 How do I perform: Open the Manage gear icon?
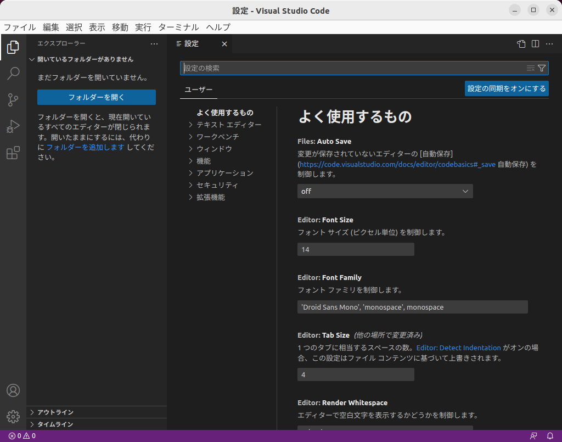(x=13, y=417)
